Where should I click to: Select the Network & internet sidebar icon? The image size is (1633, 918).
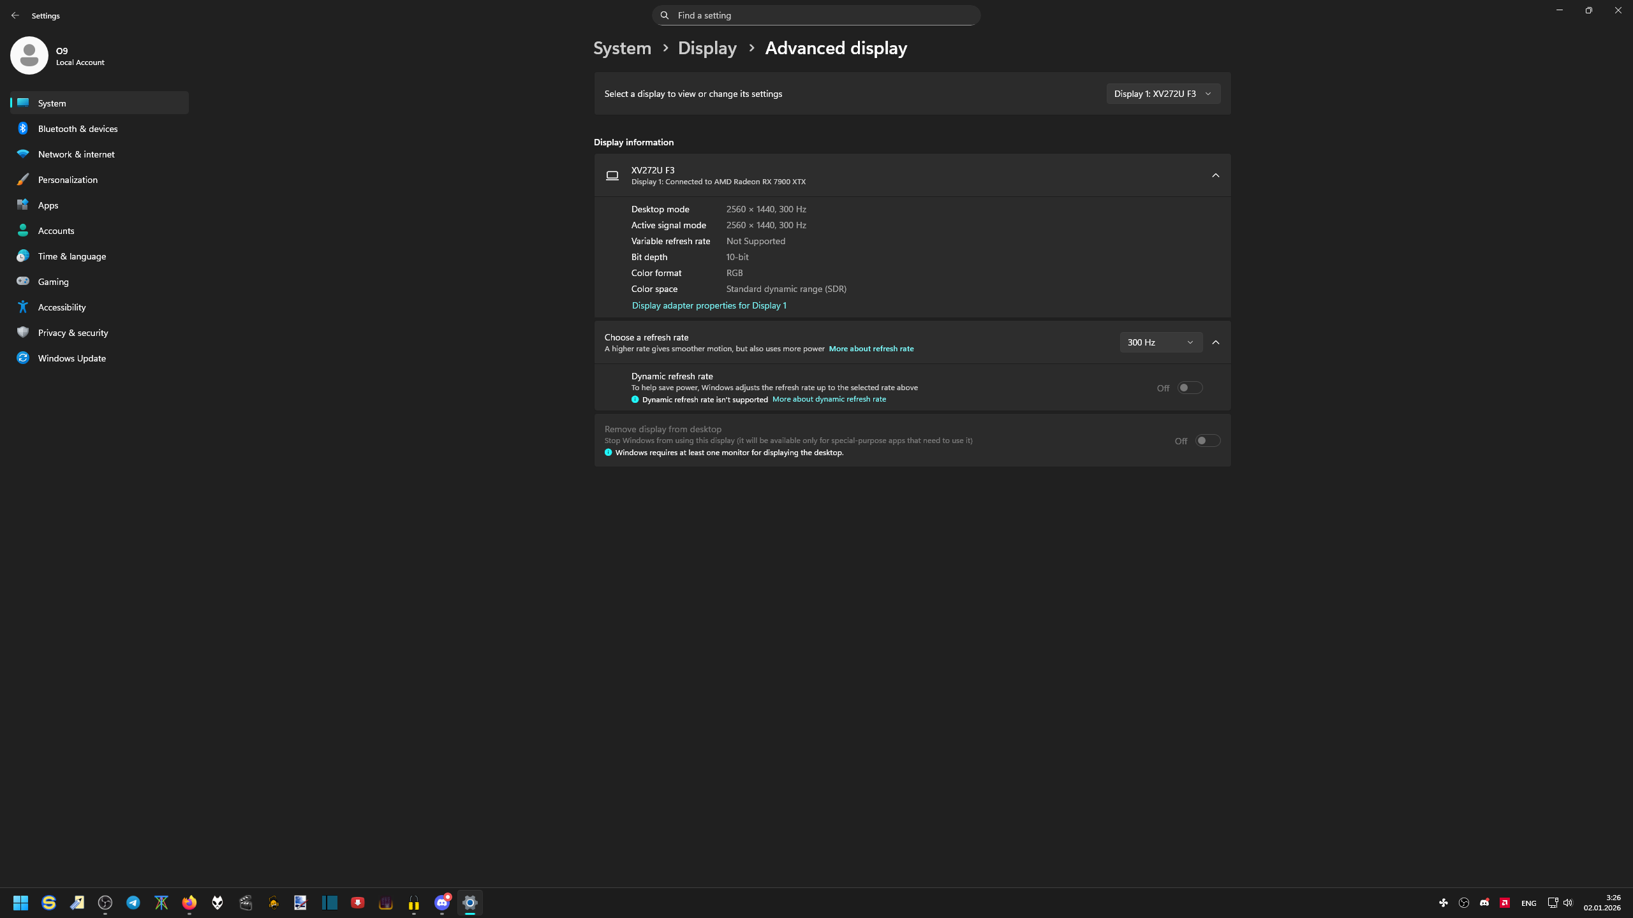tap(23, 154)
